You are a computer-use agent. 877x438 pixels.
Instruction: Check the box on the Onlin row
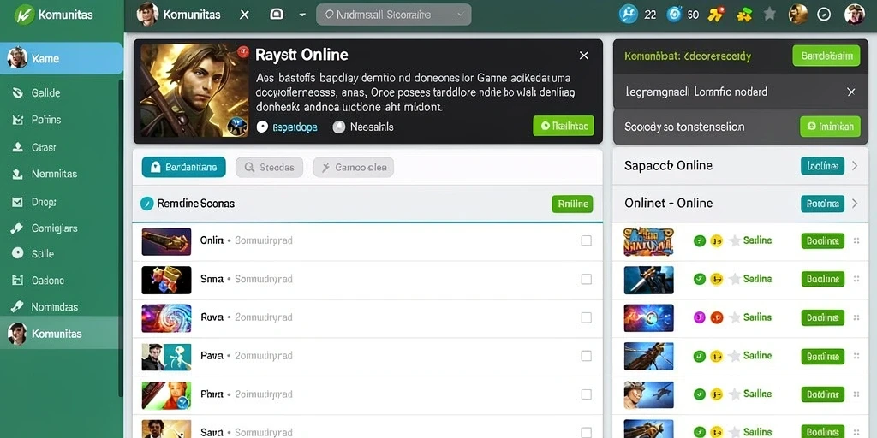[586, 240]
